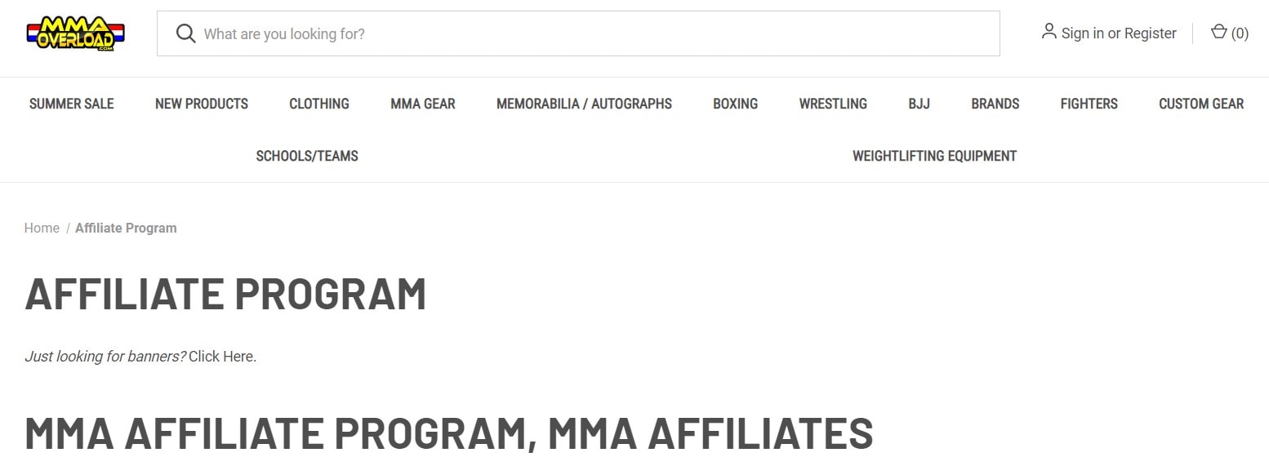Open the Clothing category menu

319,104
